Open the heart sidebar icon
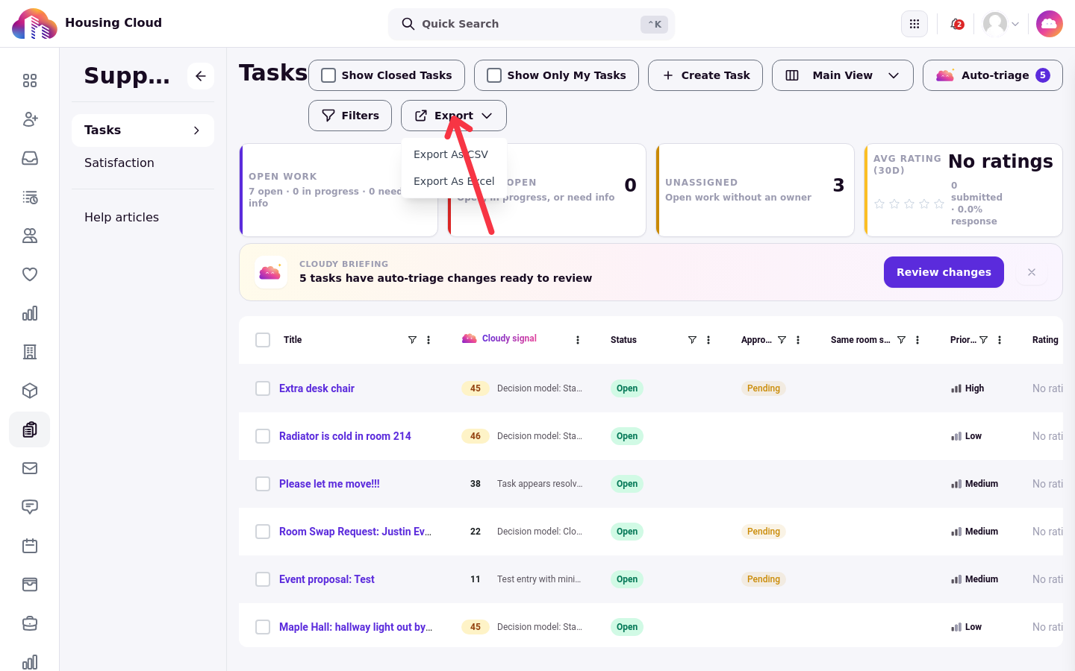Viewport: 1075px width, 671px height. 30,274
